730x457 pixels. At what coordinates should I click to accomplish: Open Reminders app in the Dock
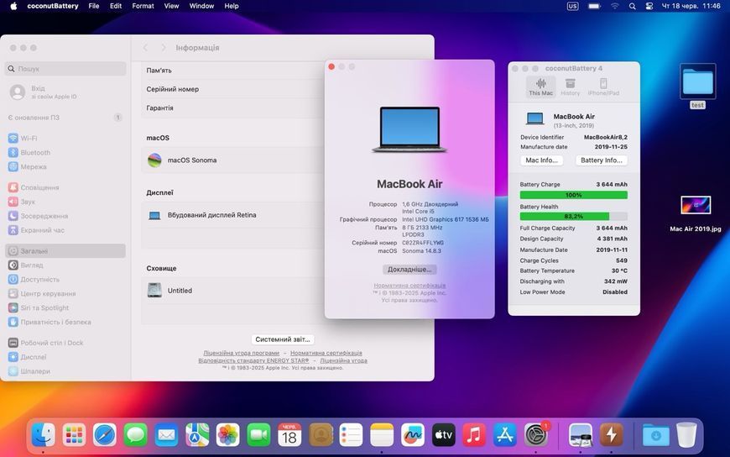(351, 435)
